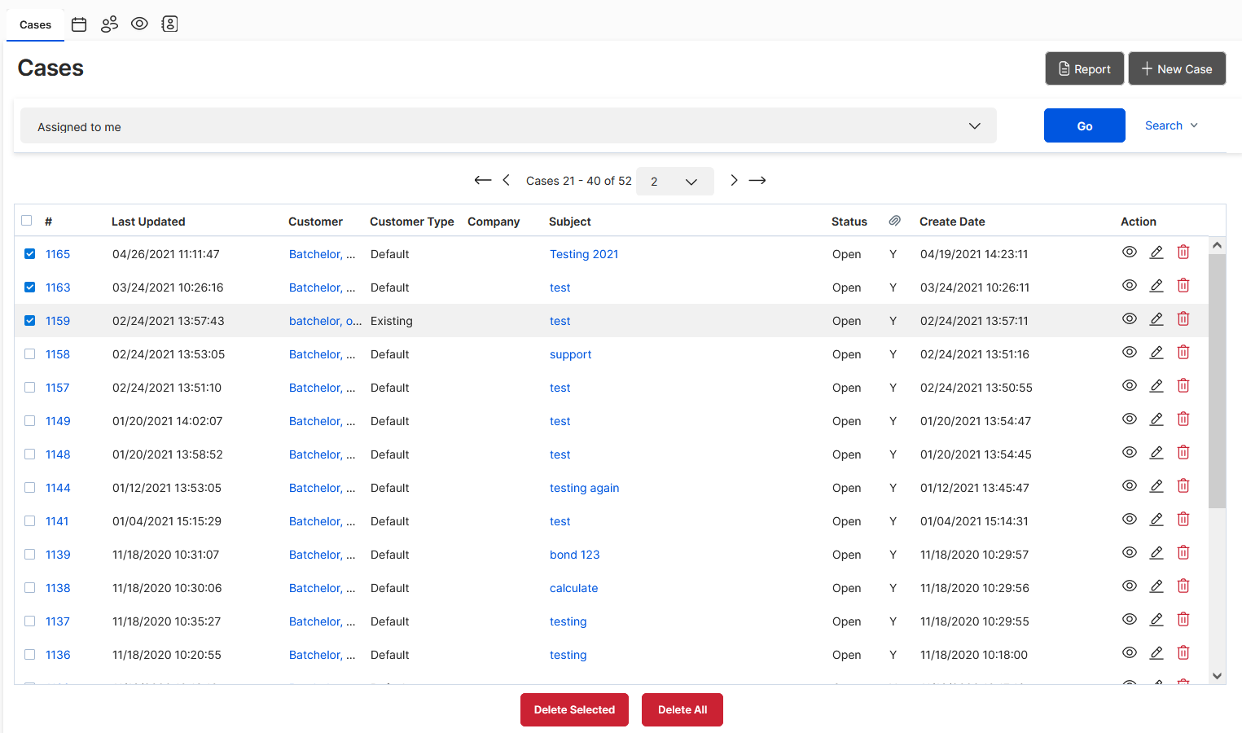The width and height of the screenshot is (1242, 733).
Task: Click the vertical scrollbar thumb
Action: 1217,380
